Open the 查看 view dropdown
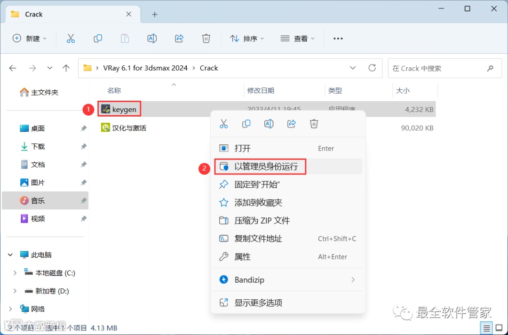This screenshot has height=335, width=508. point(297,39)
